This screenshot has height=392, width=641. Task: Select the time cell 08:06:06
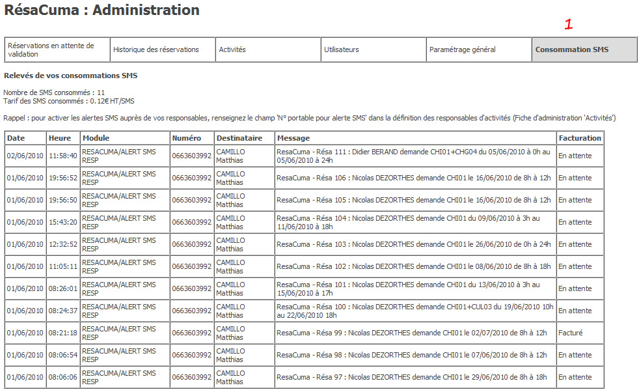click(63, 377)
